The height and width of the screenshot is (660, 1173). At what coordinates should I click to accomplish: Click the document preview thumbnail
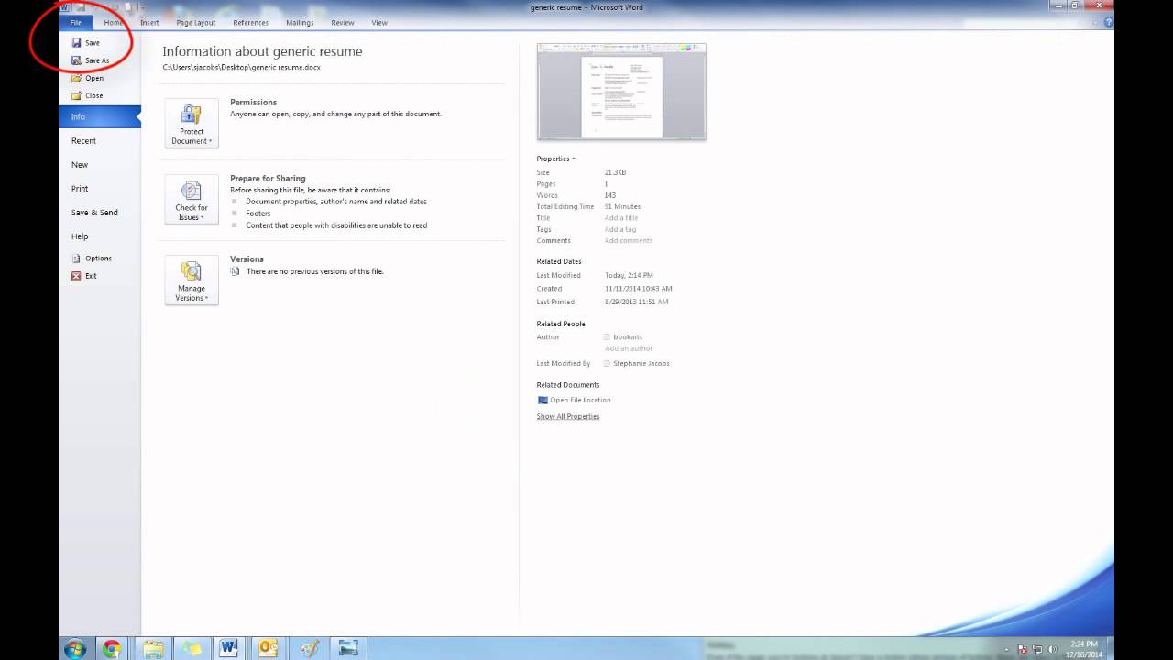point(621,92)
